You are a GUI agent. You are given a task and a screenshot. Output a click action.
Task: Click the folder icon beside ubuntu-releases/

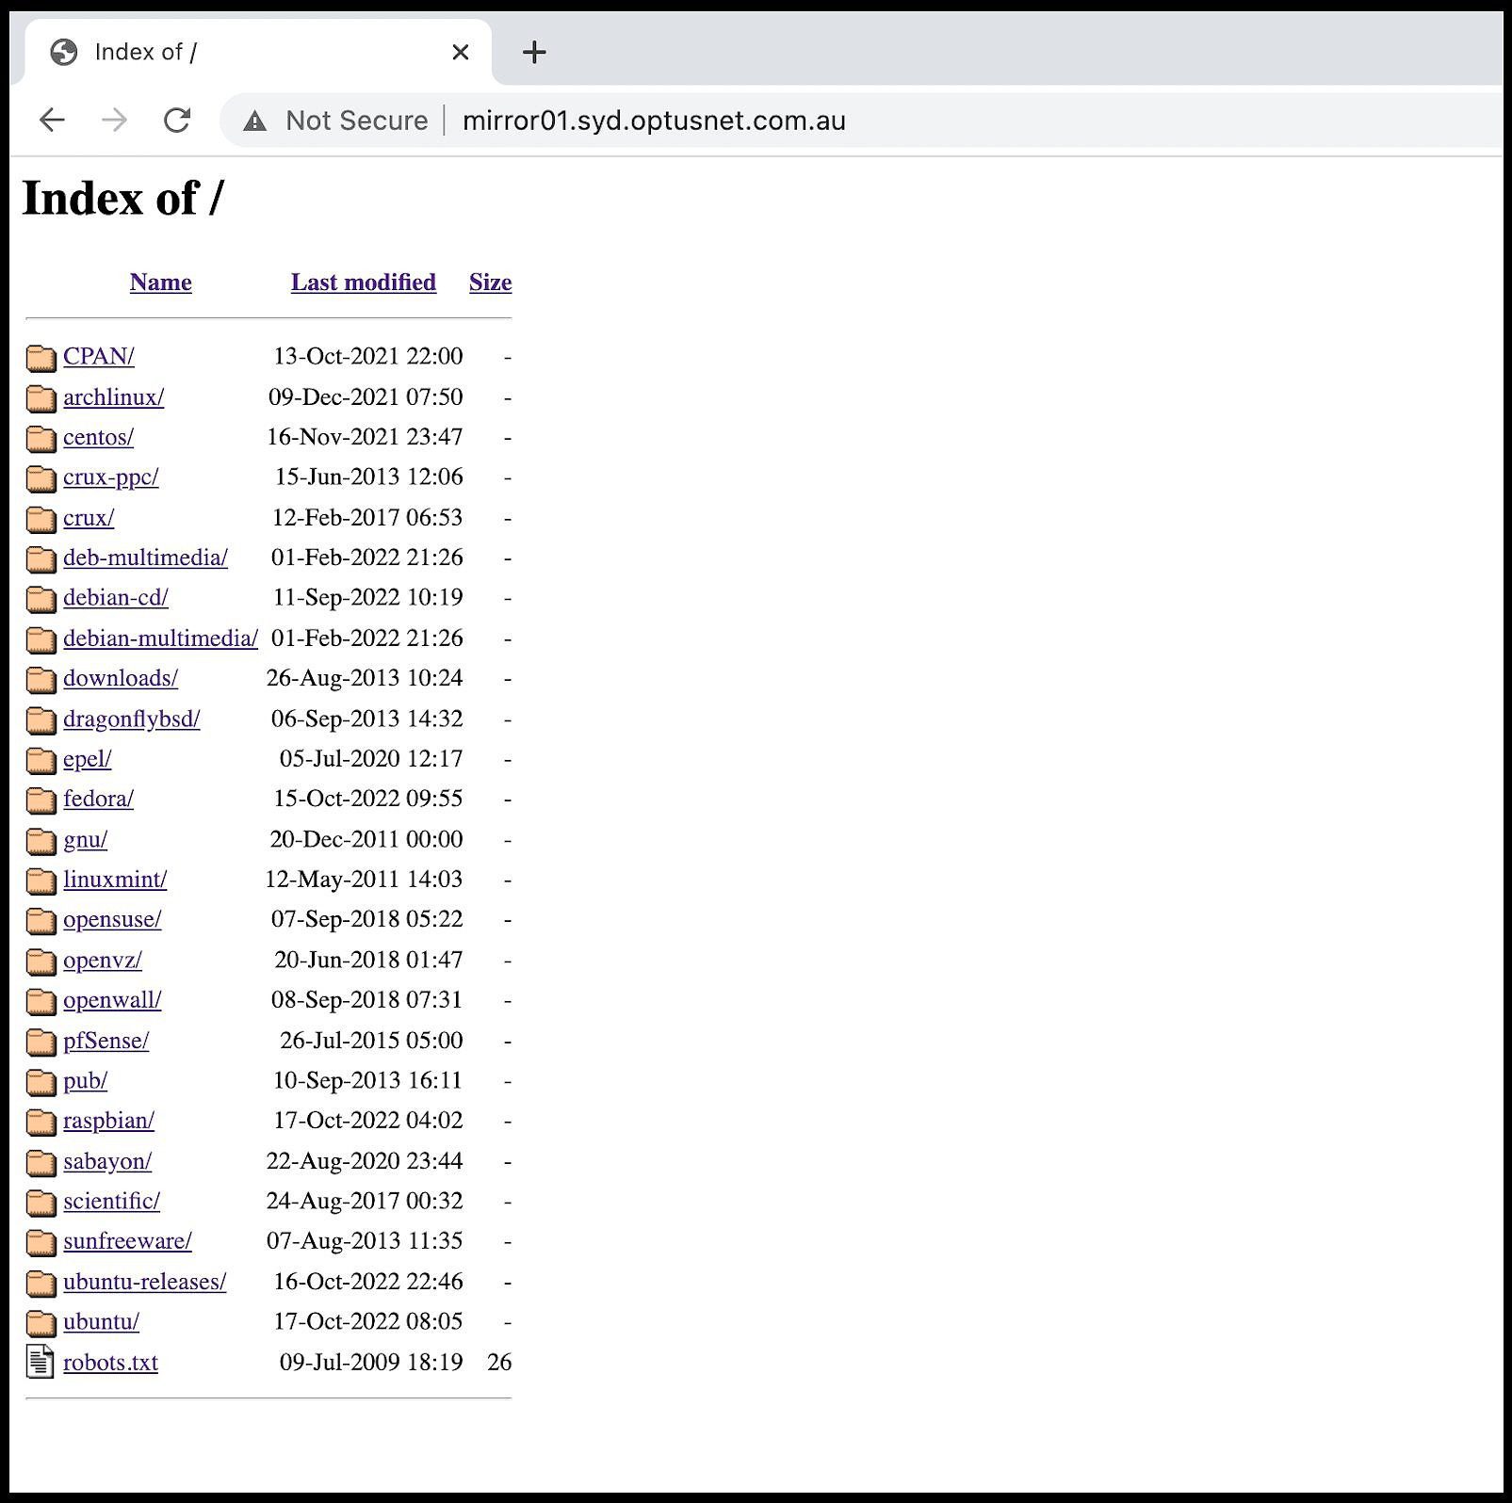click(x=41, y=1284)
